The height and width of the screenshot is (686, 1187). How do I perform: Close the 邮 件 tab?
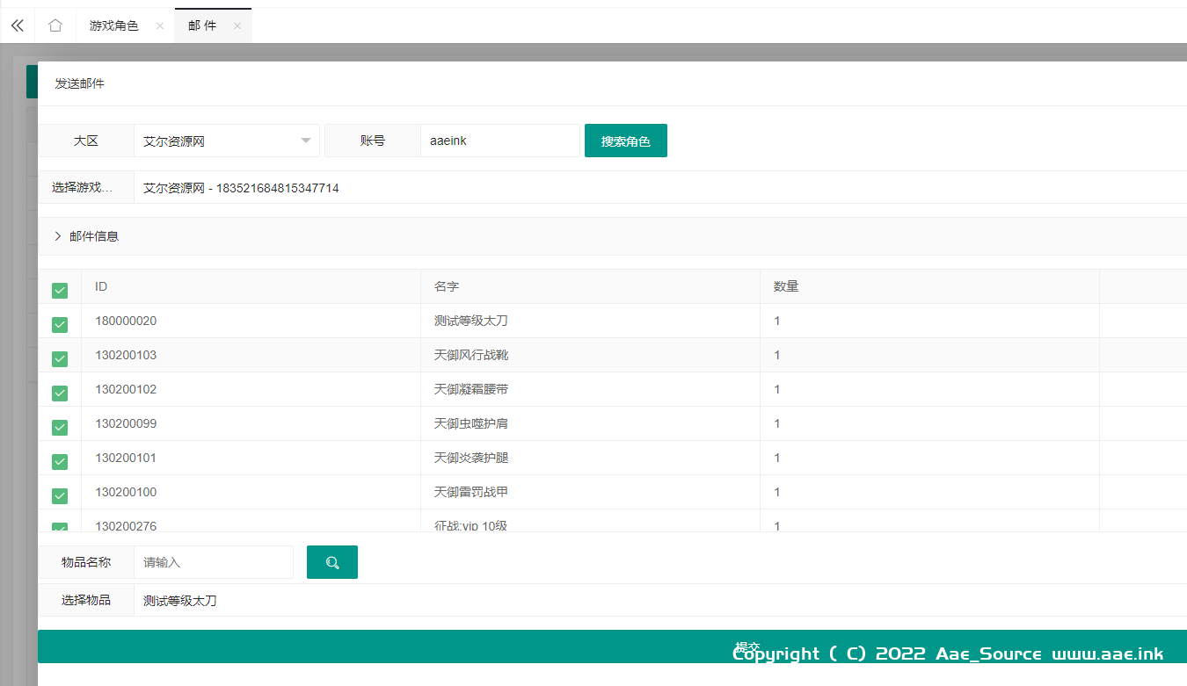[x=237, y=25]
